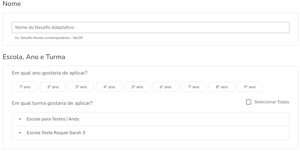Screen dimensions: 300x151
Task: Click the Escola, Ano e Turma heading
Action: pos(34,57)
